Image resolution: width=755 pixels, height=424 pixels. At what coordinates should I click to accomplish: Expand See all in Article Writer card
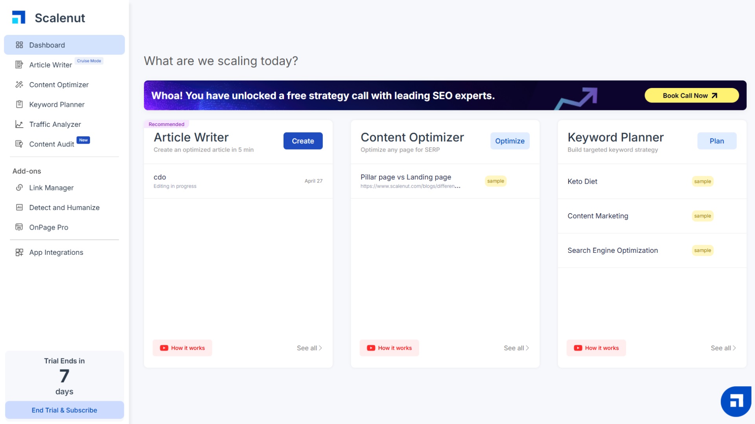(309, 348)
